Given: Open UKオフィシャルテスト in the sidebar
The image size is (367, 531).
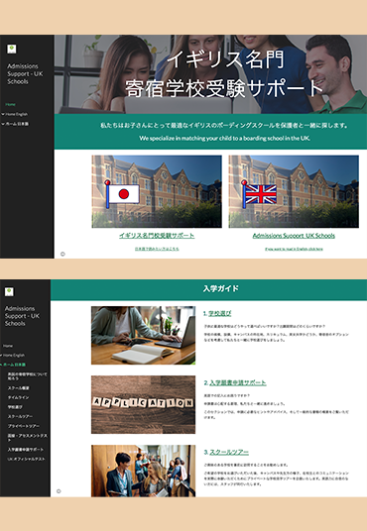Looking at the screenshot, I should pyautogui.click(x=26, y=459).
